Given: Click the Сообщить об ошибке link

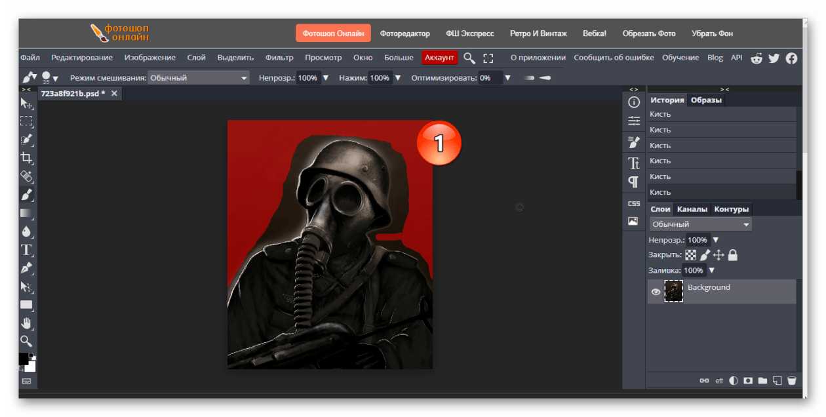Looking at the screenshot, I should pos(614,58).
